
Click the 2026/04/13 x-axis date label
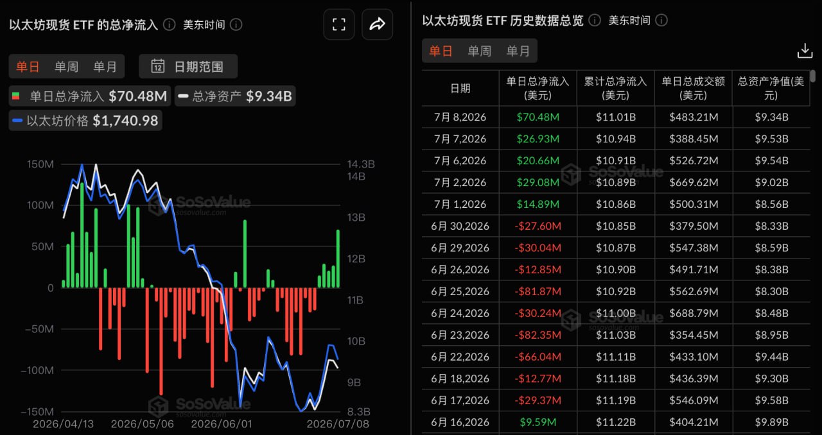(x=64, y=424)
